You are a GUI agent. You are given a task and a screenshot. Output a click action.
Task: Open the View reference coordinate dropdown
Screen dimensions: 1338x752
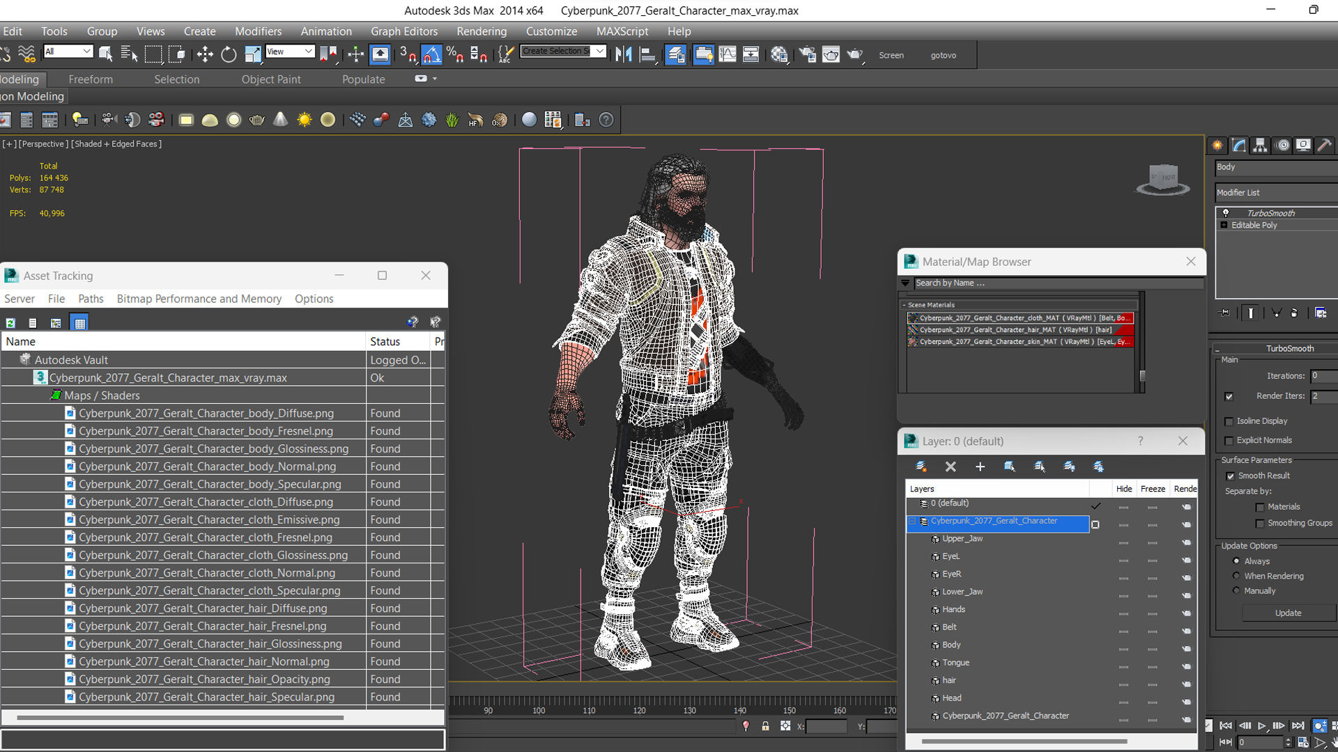point(290,51)
